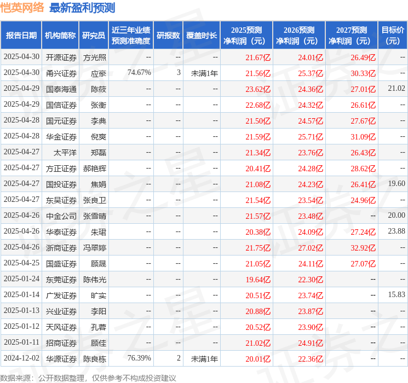Click 2025 forecast 23.62亿
Screen dimensions: 408x383
click(x=258, y=89)
